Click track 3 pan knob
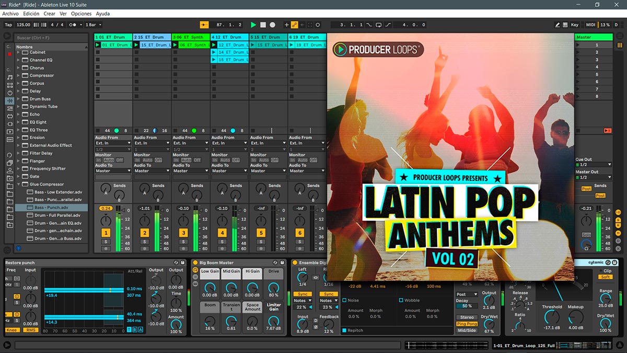The height and width of the screenshot is (353, 627). click(x=183, y=220)
